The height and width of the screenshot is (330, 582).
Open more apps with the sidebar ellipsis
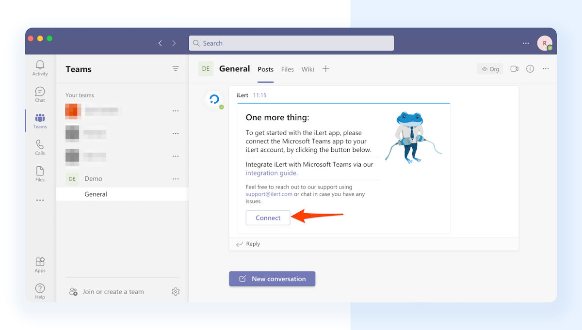[x=40, y=200]
